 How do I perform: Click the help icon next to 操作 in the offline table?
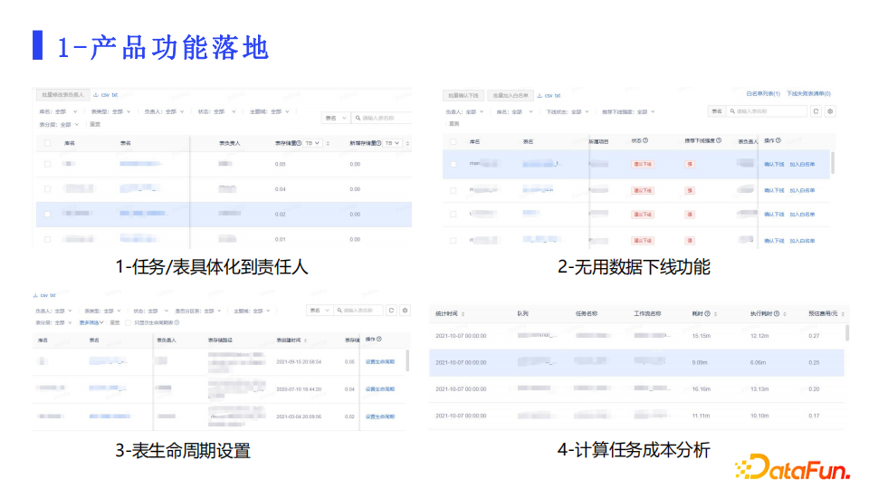pyautogui.click(x=778, y=140)
